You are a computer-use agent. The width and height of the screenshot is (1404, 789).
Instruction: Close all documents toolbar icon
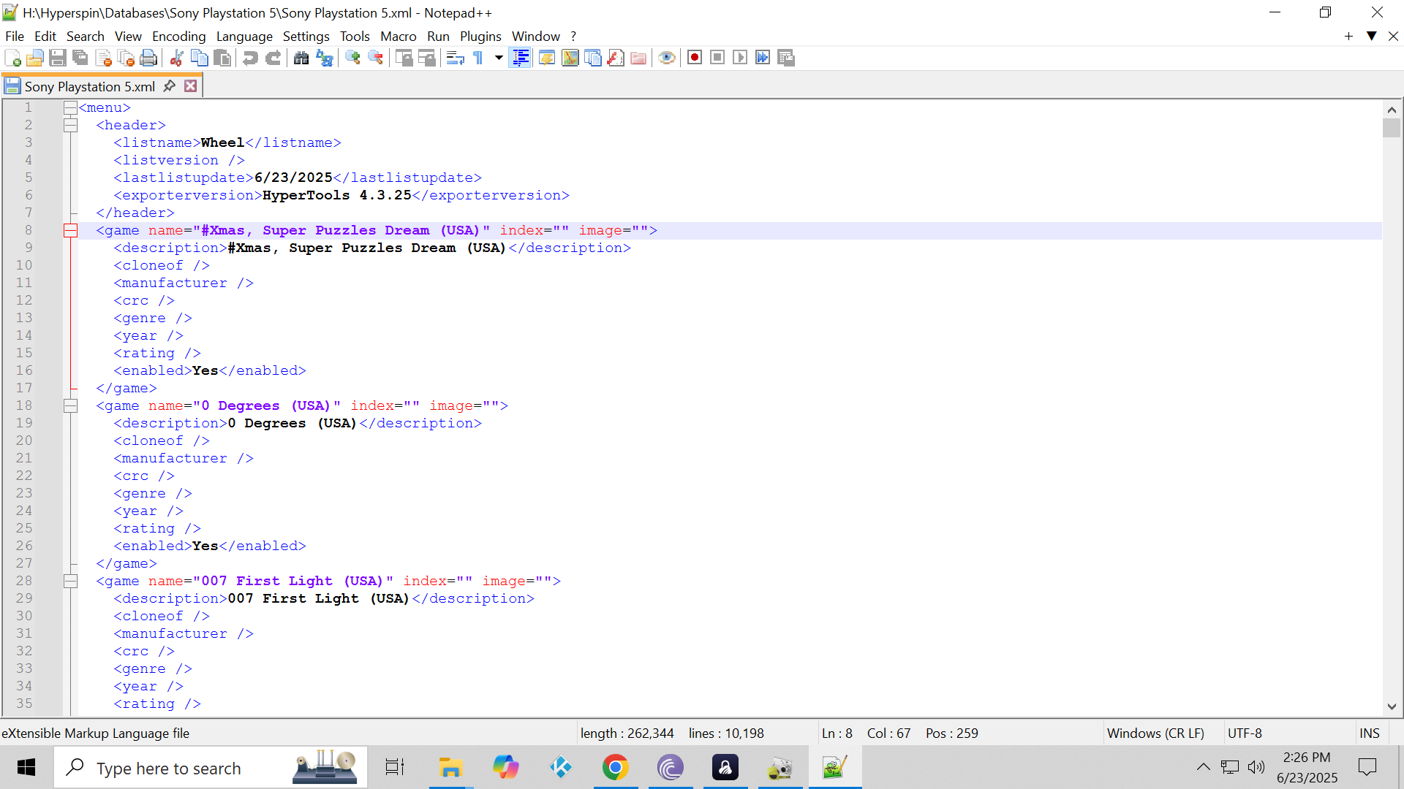point(126,58)
